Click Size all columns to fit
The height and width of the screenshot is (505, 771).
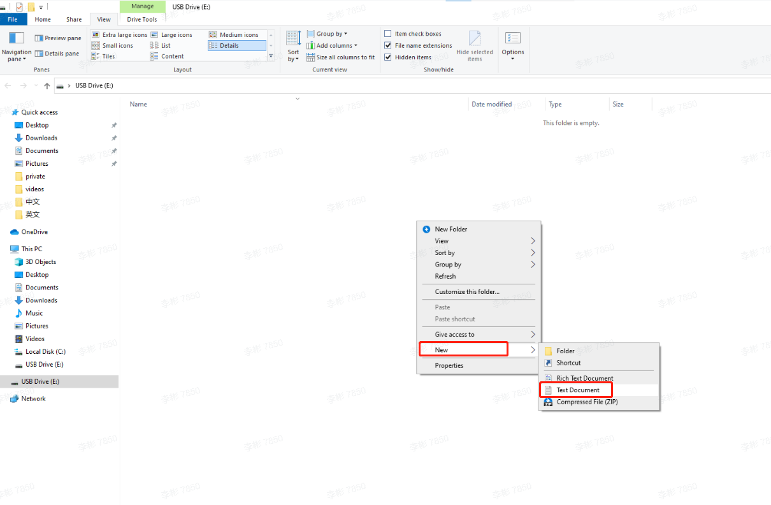click(344, 56)
